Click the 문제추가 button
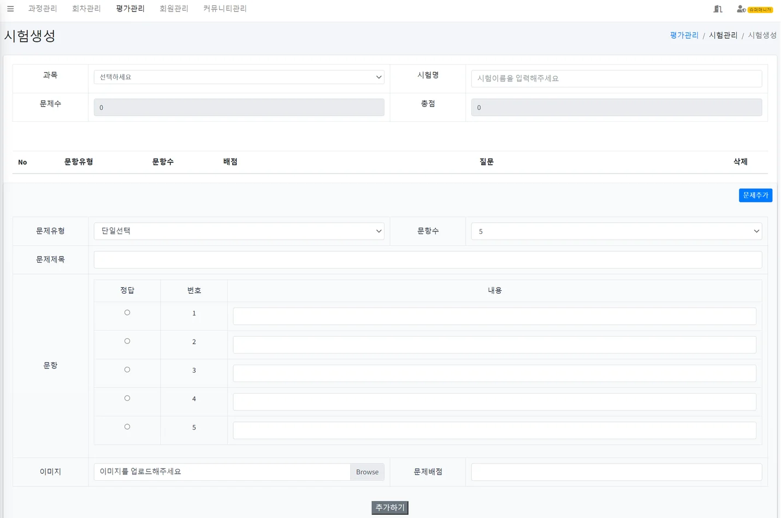The image size is (781, 518). 755,195
